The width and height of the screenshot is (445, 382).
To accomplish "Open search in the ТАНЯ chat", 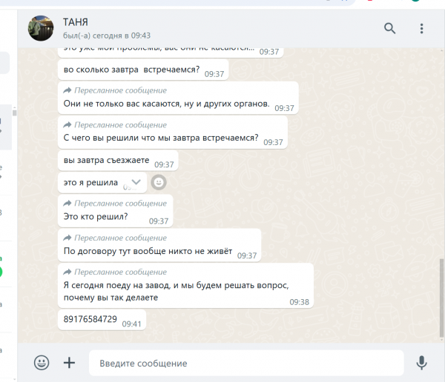I will [x=389, y=28].
